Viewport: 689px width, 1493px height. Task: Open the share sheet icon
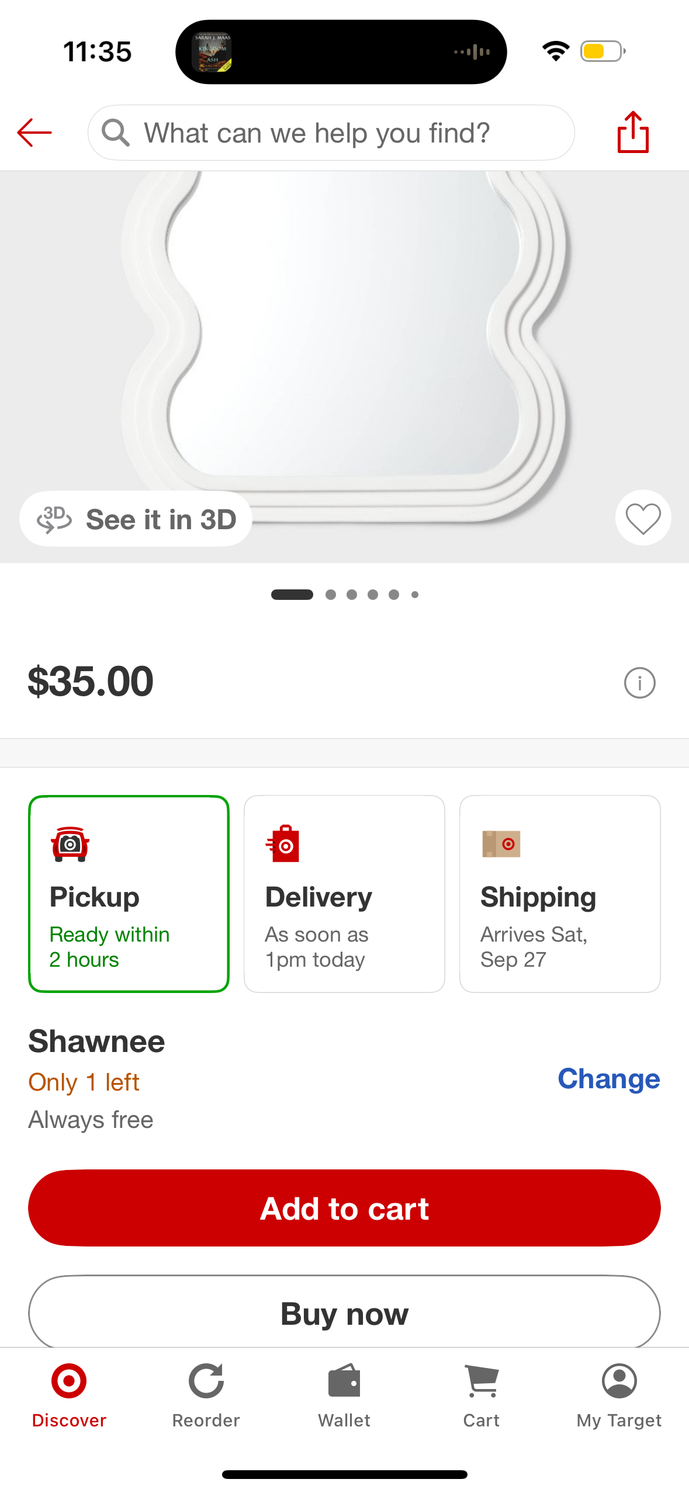coord(633,132)
